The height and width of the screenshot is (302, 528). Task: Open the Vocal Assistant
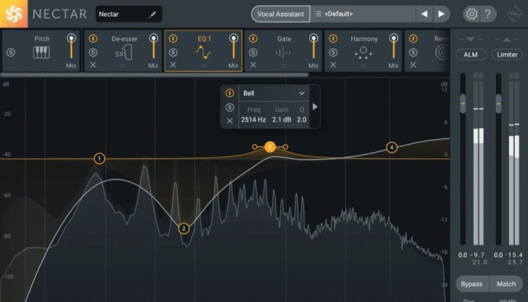point(281,14)
